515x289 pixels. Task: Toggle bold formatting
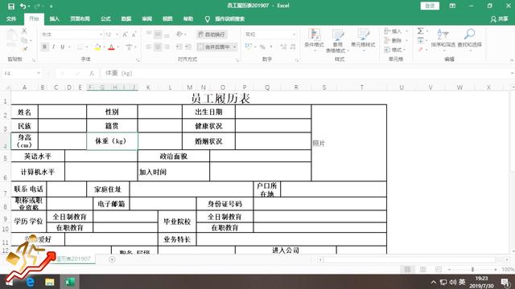click(x=45, y=47)
